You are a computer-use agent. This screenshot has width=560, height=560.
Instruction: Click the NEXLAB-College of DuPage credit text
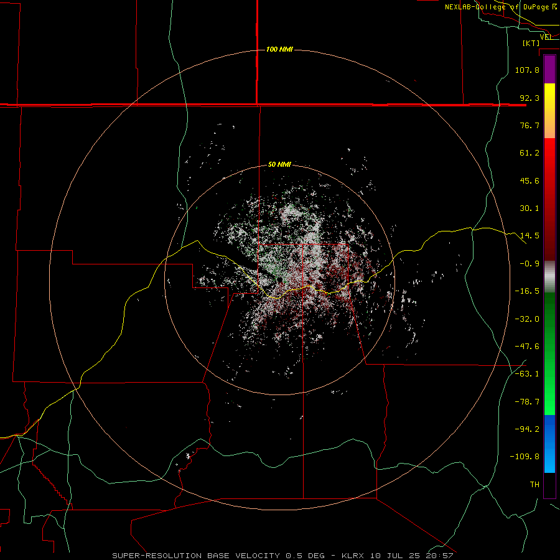click(500, 7)
